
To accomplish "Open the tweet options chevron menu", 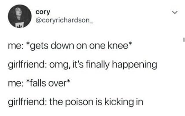I will coord(175,12).
